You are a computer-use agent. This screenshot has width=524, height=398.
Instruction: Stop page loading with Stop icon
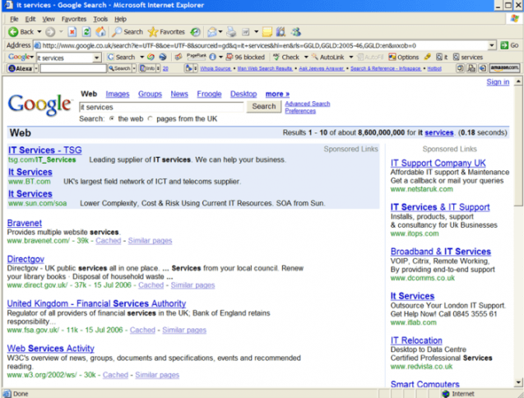point(72,32)
